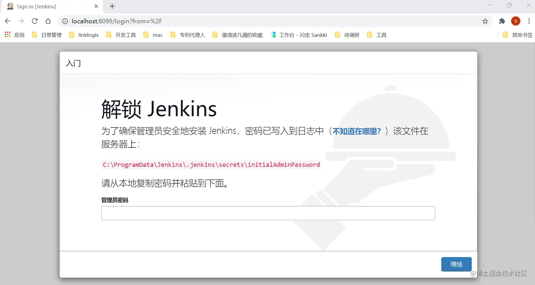Click the back navigation arrow

click(x=7, y=21)
